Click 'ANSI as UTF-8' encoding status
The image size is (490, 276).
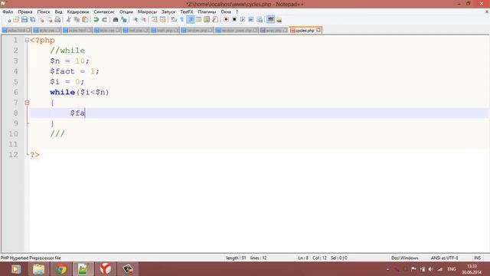click(x=444, y=258)
